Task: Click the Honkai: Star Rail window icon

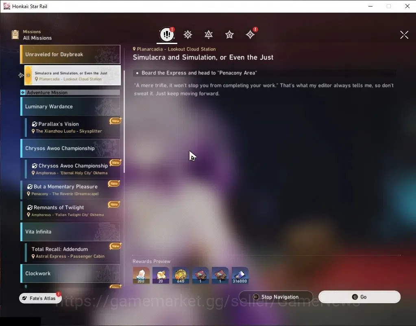Action: pos(7,6)
